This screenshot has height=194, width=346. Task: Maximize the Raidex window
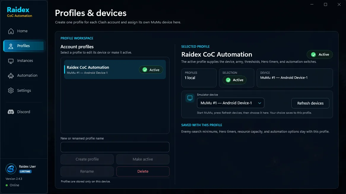326,4
